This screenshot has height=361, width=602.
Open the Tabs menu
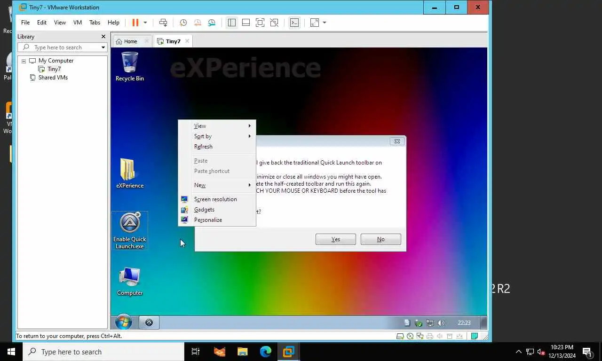point(95,23)
